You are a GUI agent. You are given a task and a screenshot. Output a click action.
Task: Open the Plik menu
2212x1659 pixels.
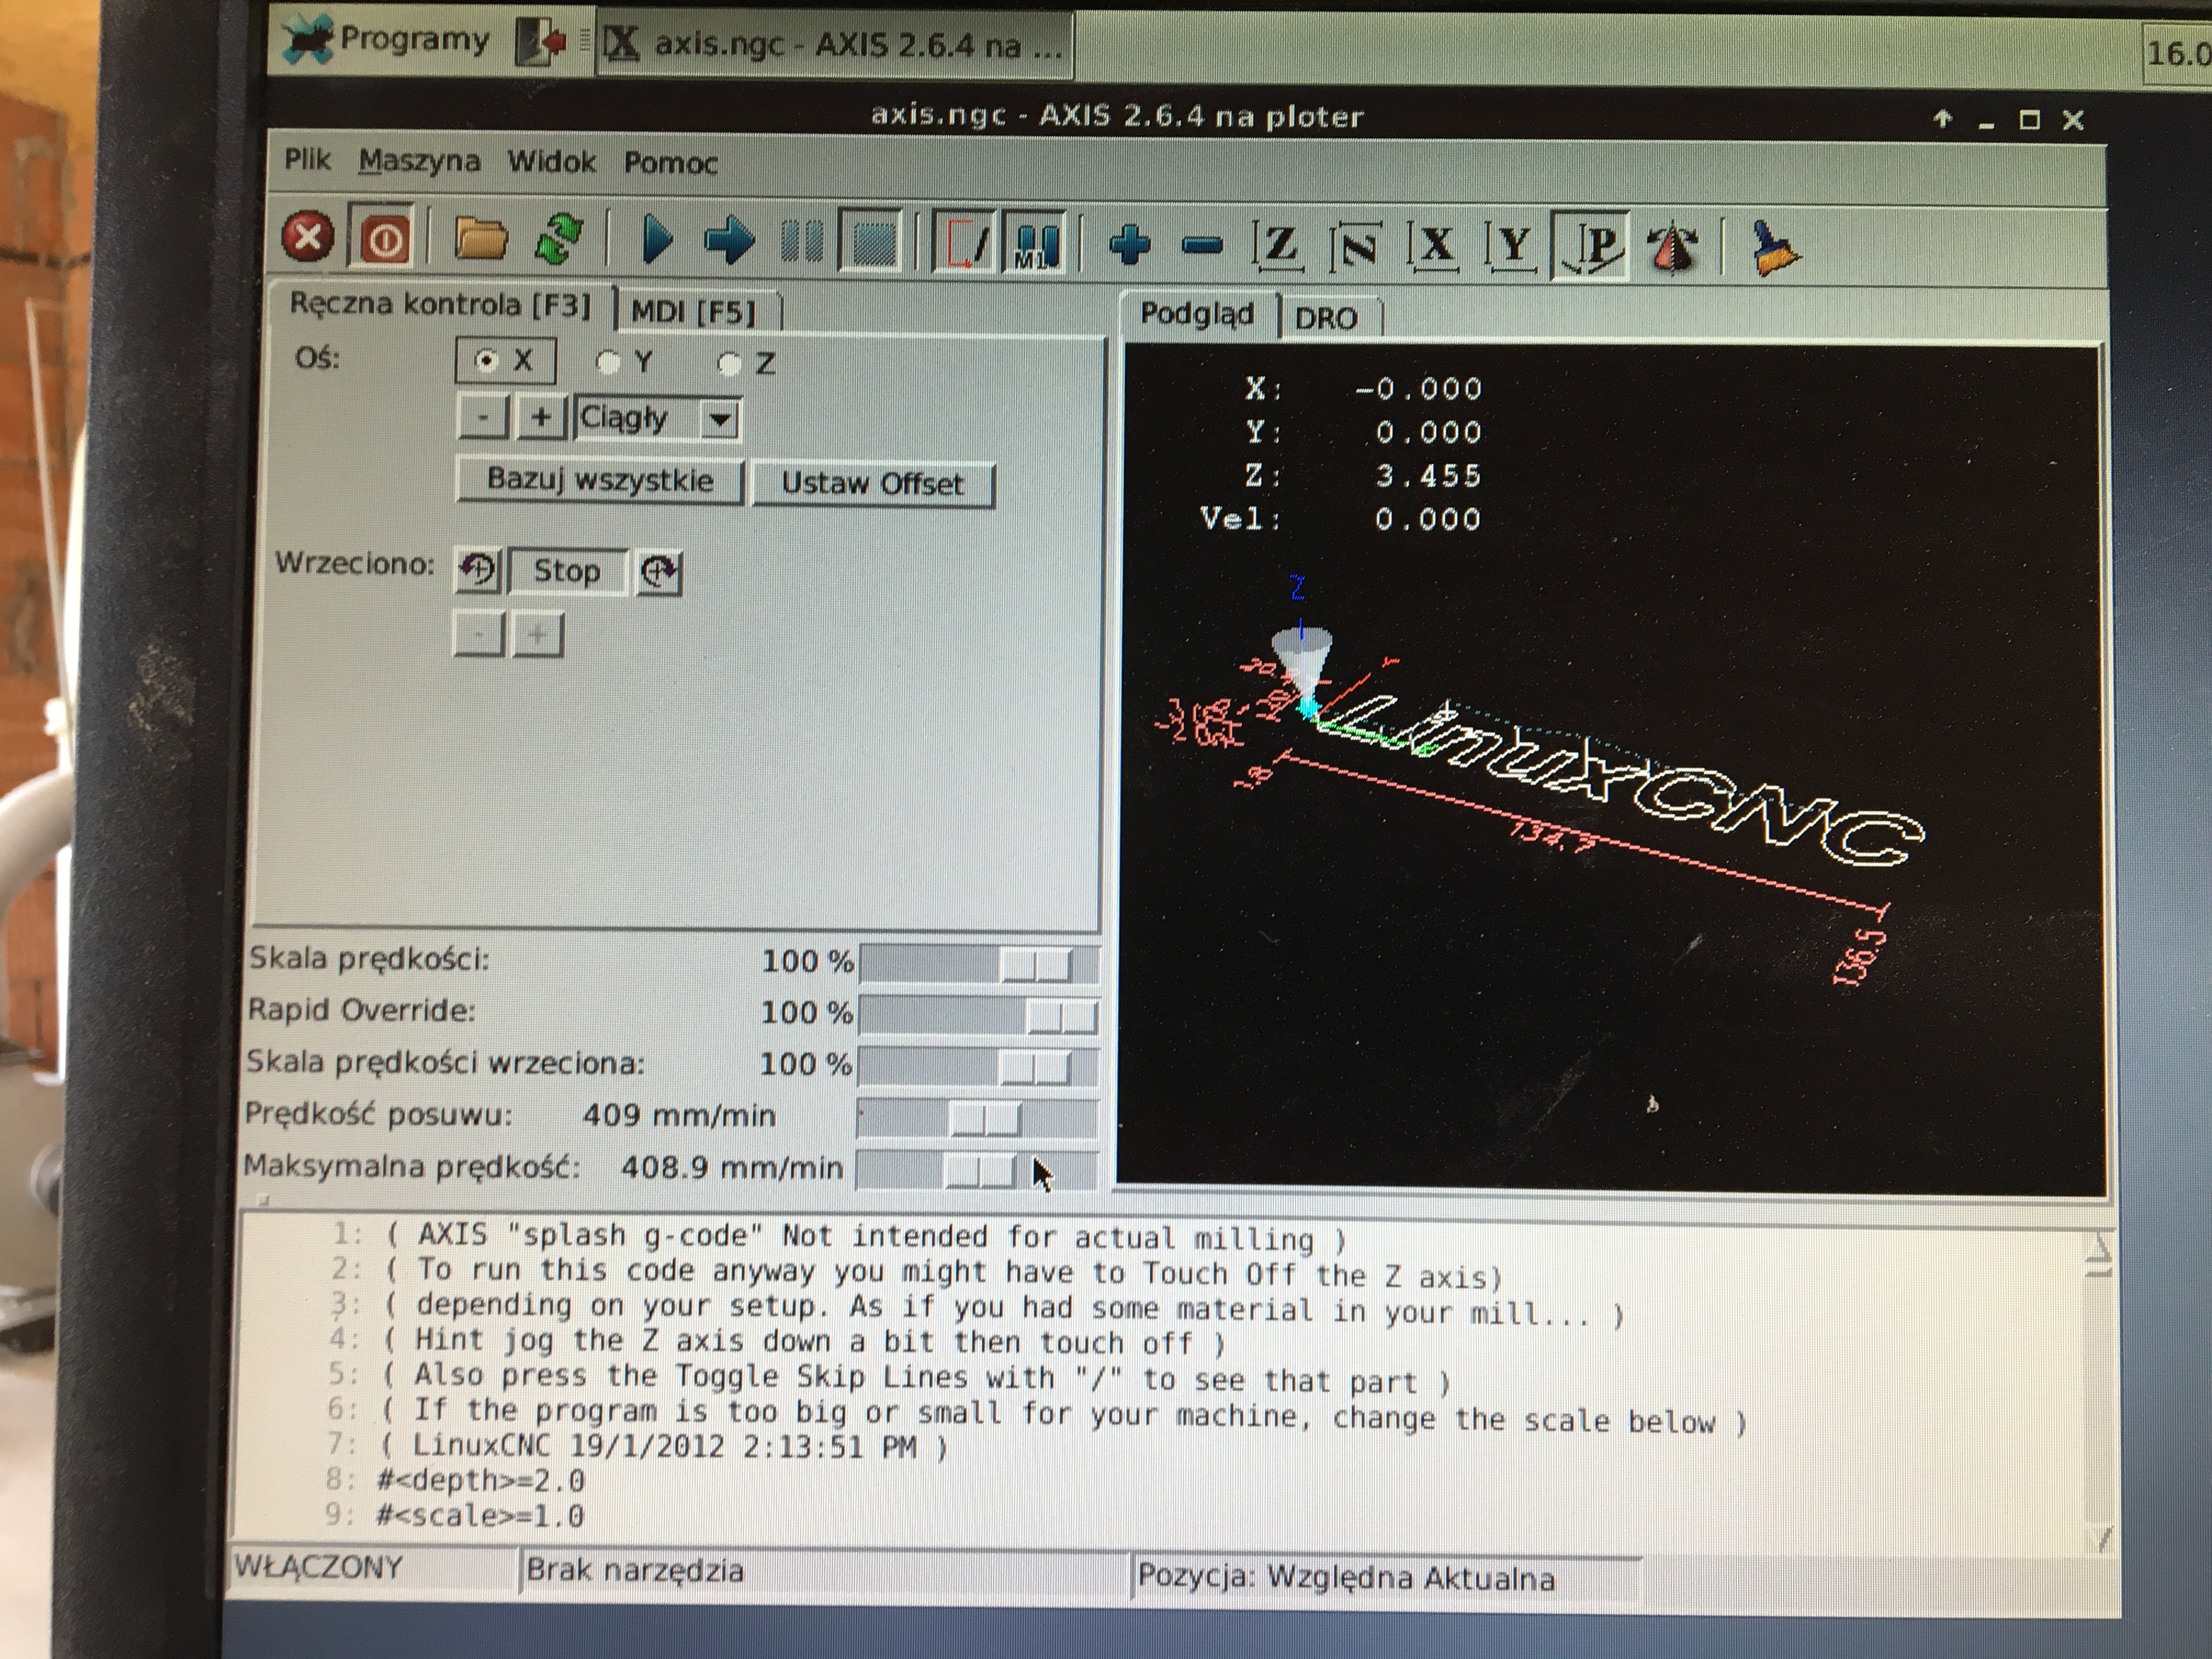tap(307, 159)
